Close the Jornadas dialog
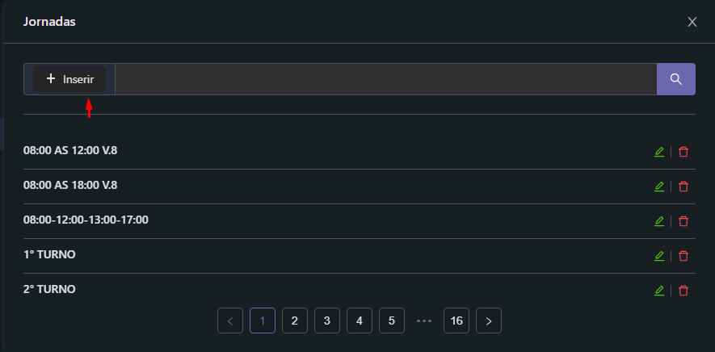 click(692, 22)
